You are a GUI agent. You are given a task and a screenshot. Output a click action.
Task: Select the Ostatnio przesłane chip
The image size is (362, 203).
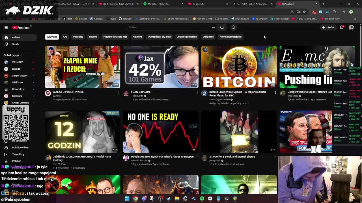187,37
